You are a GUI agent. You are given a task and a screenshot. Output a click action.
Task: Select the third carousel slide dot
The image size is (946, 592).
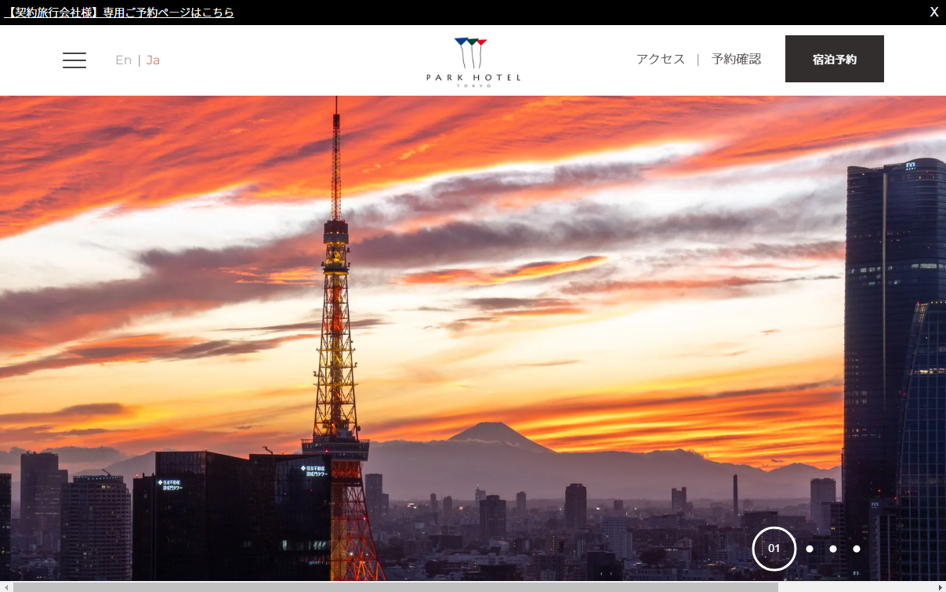point(832,549)
